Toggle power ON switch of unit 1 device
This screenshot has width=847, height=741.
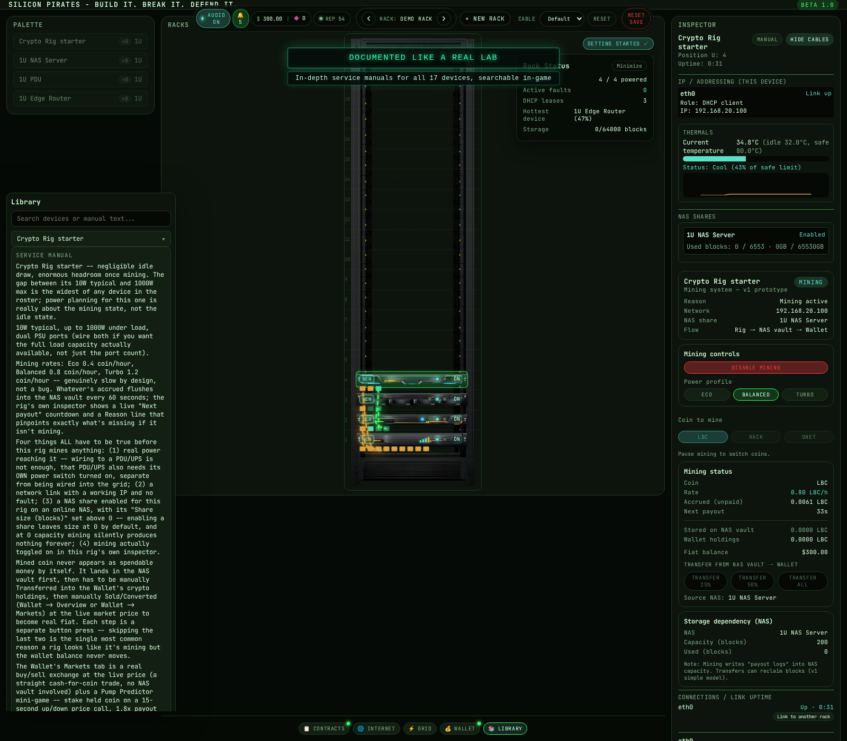click(457, 439)
